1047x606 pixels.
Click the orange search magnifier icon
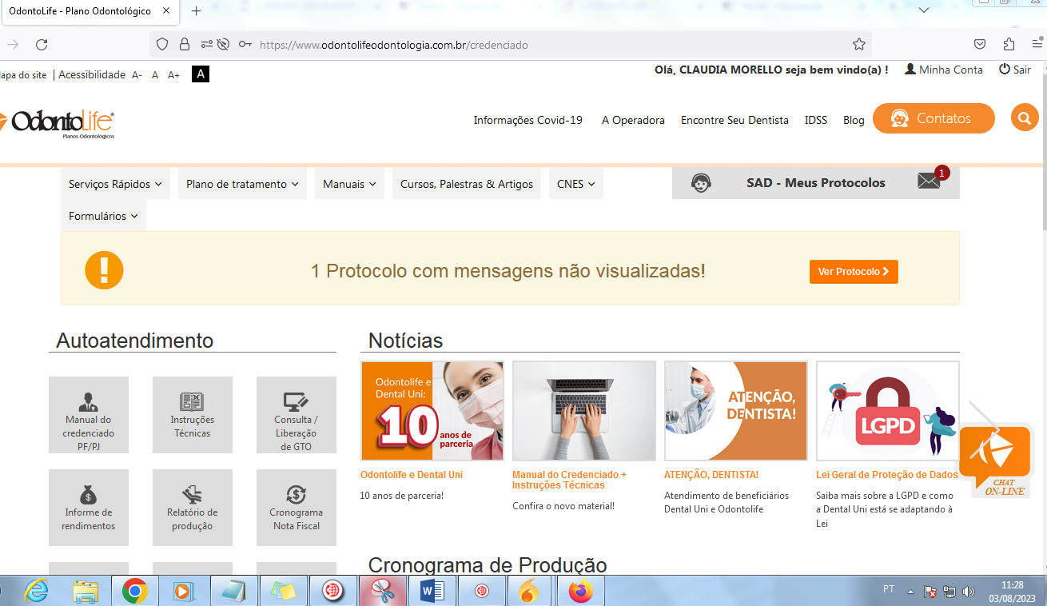pos(1024,118)
